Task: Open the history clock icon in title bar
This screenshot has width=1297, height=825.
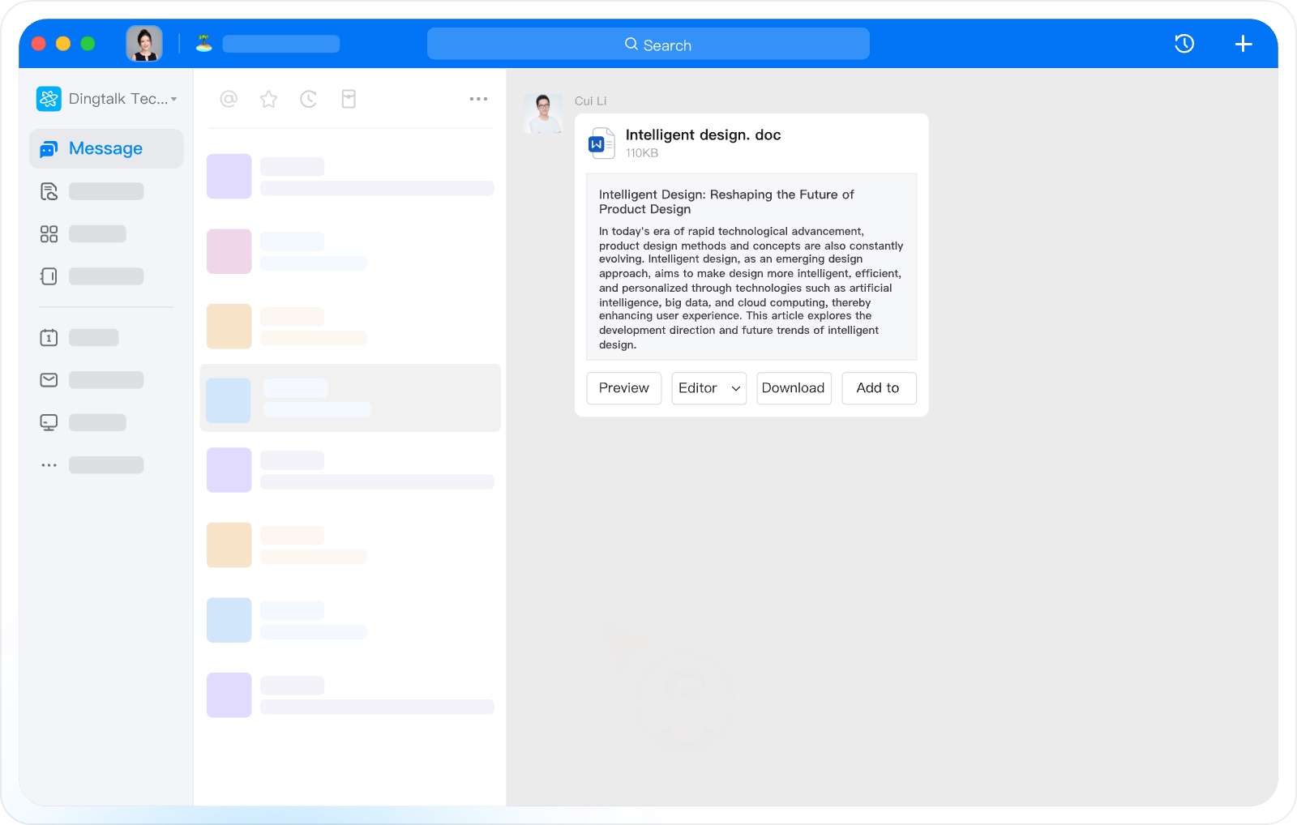Action: point(1184,44)
